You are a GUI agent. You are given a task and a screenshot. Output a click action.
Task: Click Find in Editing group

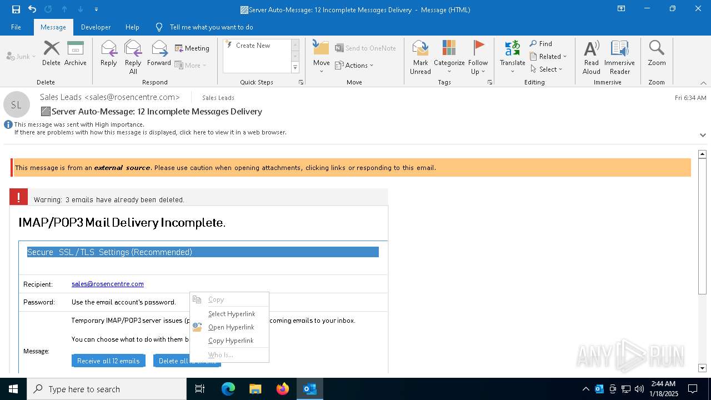(x=541, y=43)
